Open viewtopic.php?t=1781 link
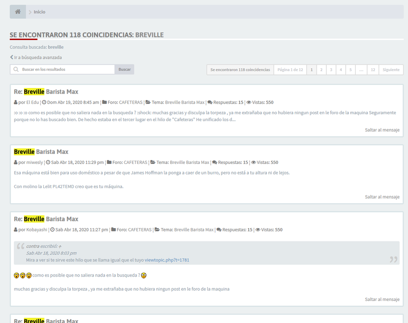 [167, 260]
